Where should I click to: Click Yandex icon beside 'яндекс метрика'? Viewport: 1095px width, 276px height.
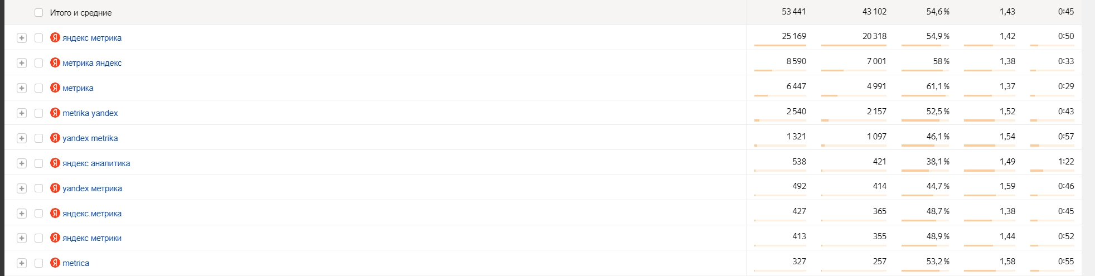[55, 37]
